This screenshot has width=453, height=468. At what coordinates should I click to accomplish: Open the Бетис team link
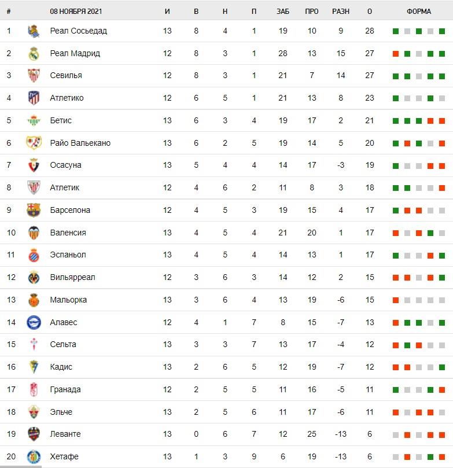(x=61, y=120)
